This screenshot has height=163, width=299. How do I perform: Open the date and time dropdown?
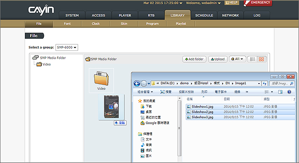click(x=163, y=3)
